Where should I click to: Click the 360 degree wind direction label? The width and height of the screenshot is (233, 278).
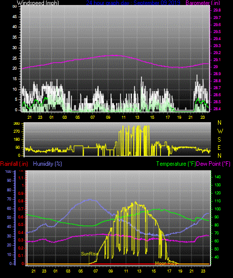click(x=16, y=124)
